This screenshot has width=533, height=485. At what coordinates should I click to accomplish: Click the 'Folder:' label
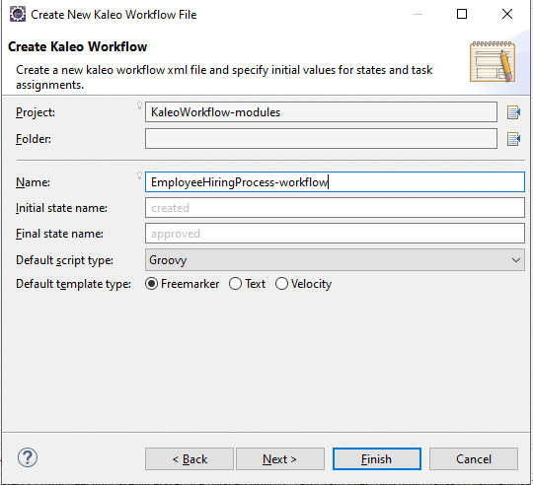pos(34,139)
